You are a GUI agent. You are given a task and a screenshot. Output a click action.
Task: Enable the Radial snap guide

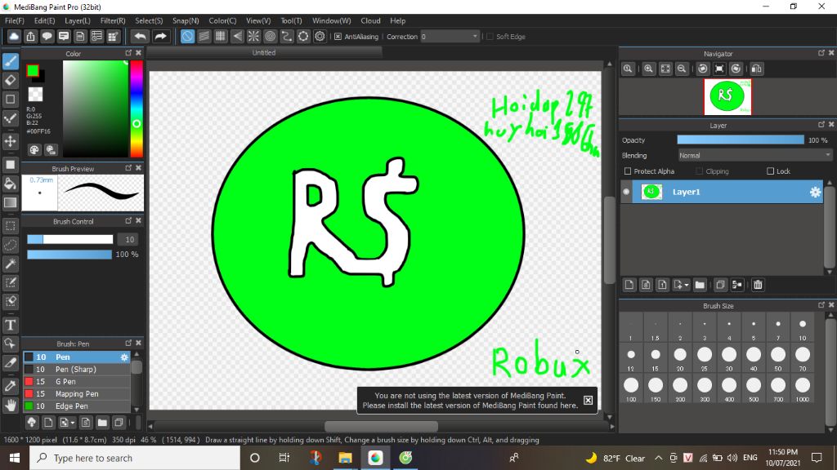pos(253,36)
